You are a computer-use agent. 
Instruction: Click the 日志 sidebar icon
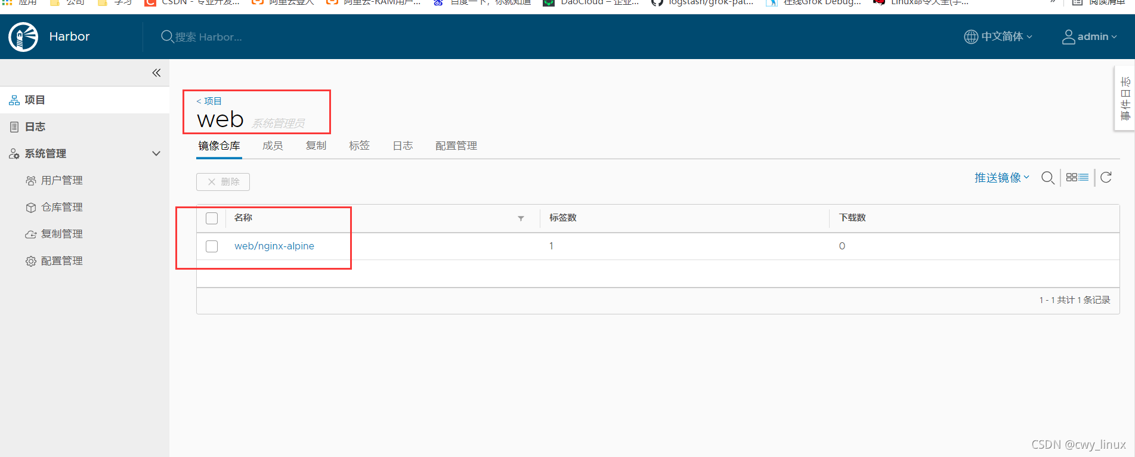point(14,127)
